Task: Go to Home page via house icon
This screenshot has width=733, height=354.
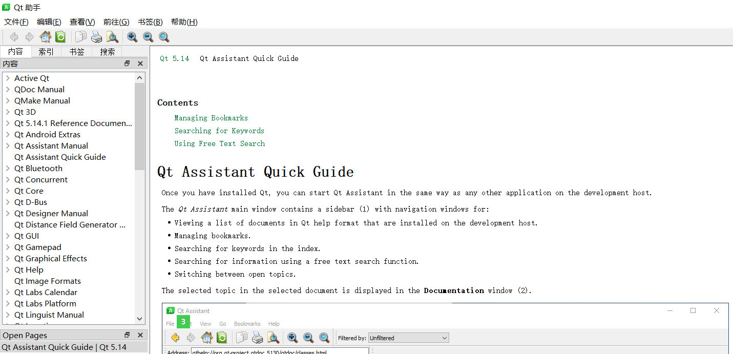Action: pos(46,37)
